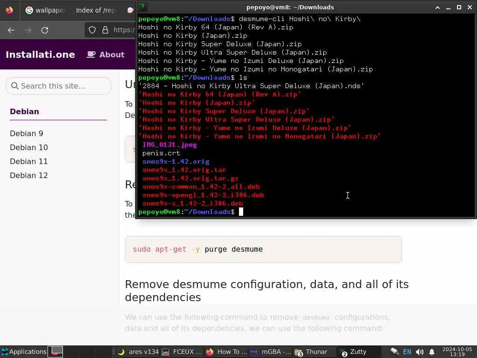Click the network connection tray icon
This screenshot has height=358, width=477.
(x=394, y=351)
